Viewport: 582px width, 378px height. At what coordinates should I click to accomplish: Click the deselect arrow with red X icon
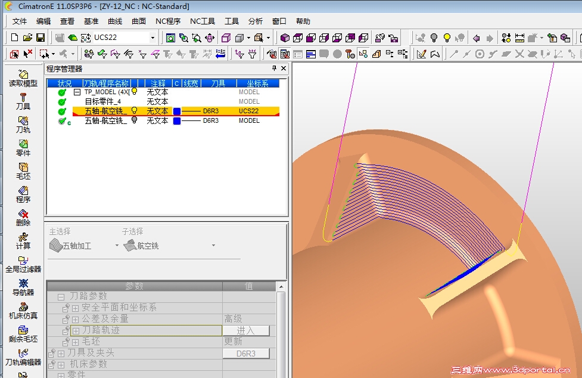[x=27, y=54]
